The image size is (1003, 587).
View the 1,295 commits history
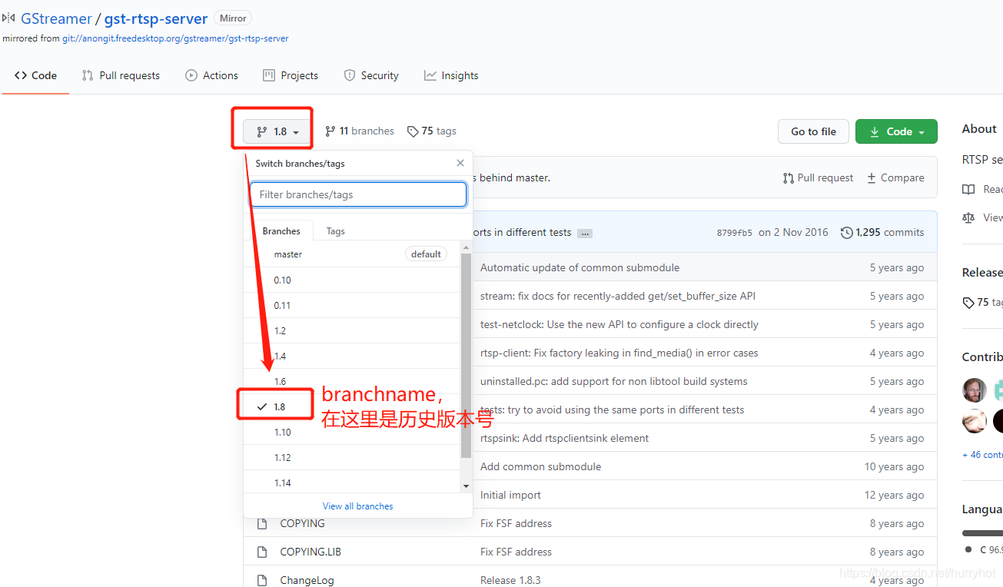882,232
